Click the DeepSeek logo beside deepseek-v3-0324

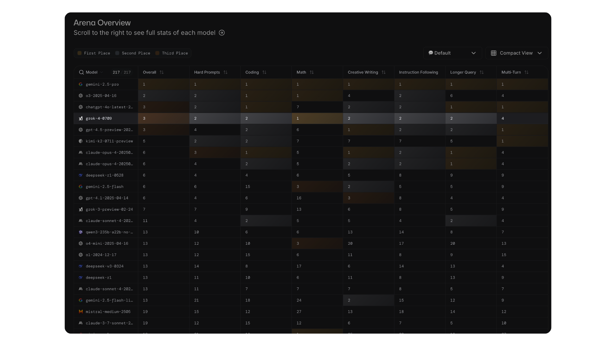click(81, 266)
